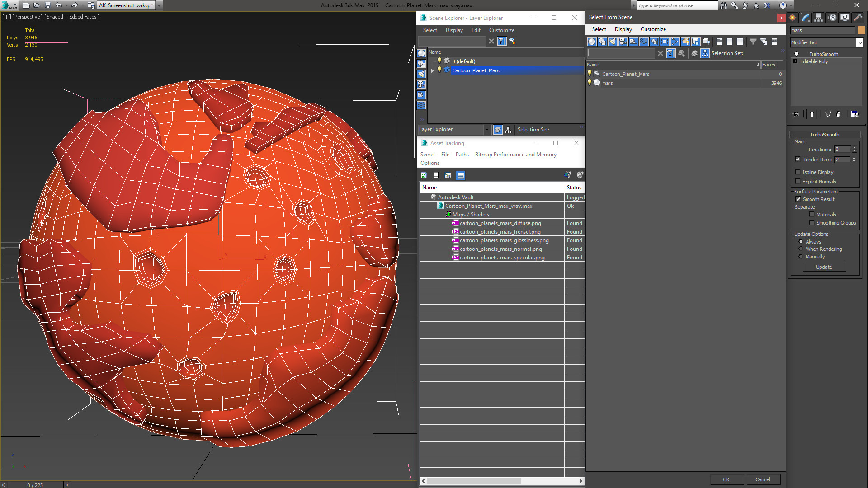Click Remove Modifier trash icon under the stack
868x488 pixels.
click(x=839, y=114)
